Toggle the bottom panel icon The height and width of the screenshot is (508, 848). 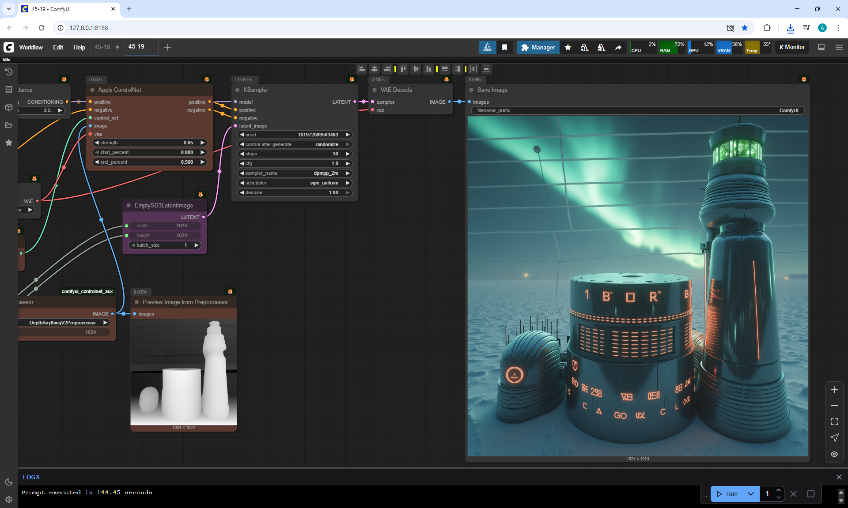pyautogui.click(x=821, y=47)
